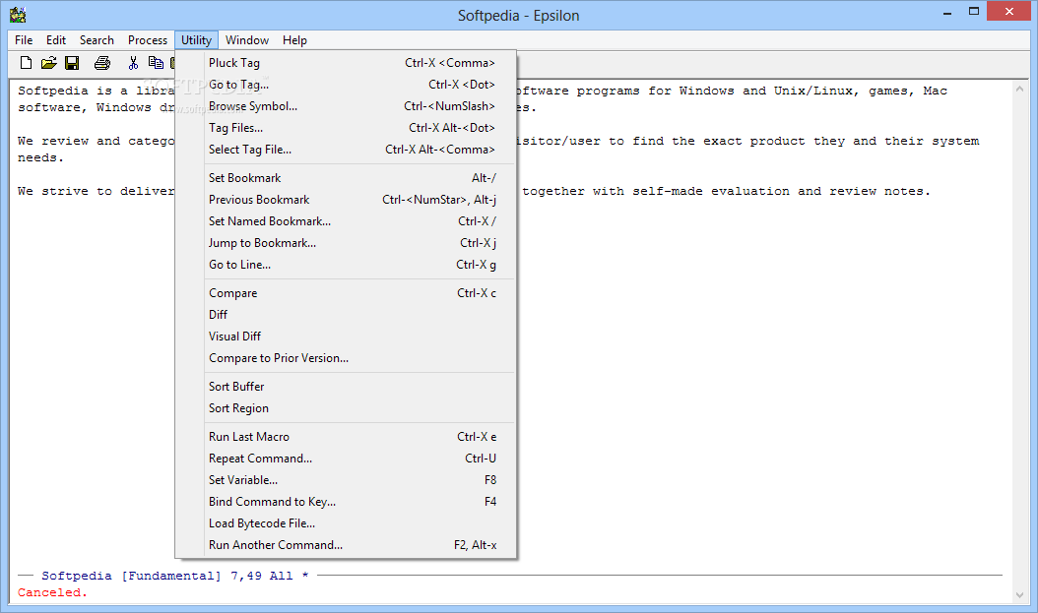The height and width of the screenshot is (613, 1038).
Task: Select Run Last Macro entry
Action: pos(346,437)
